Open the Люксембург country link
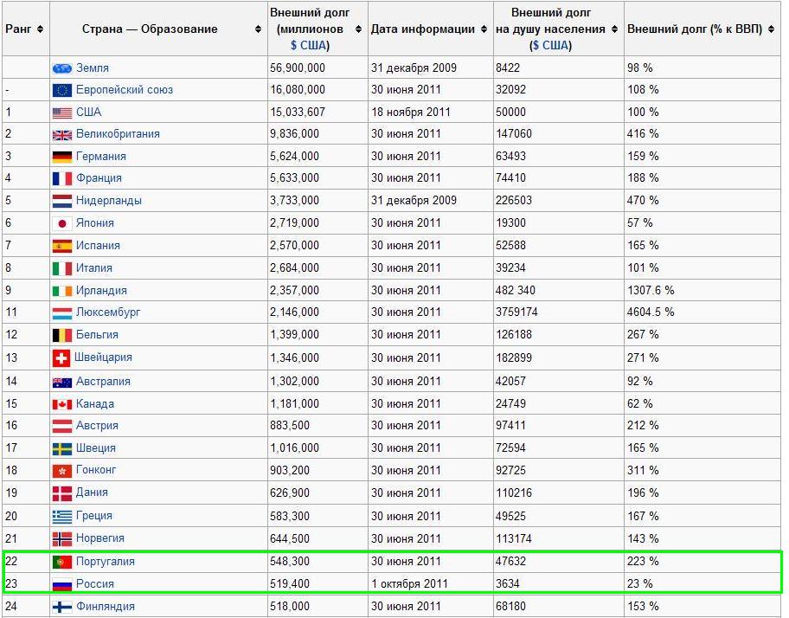 (108, 312)
